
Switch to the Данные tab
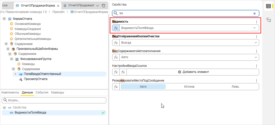click(27, 92)
